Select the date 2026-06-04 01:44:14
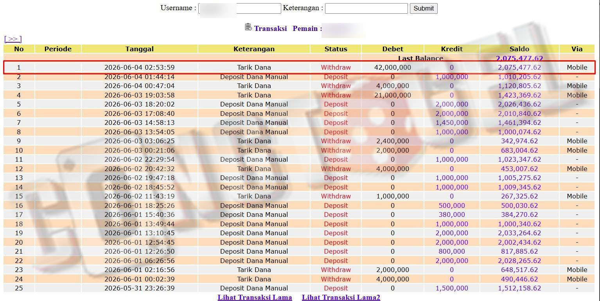Image resolution: width=600 pixels, height=301 pixels. [x=140, y=77]
